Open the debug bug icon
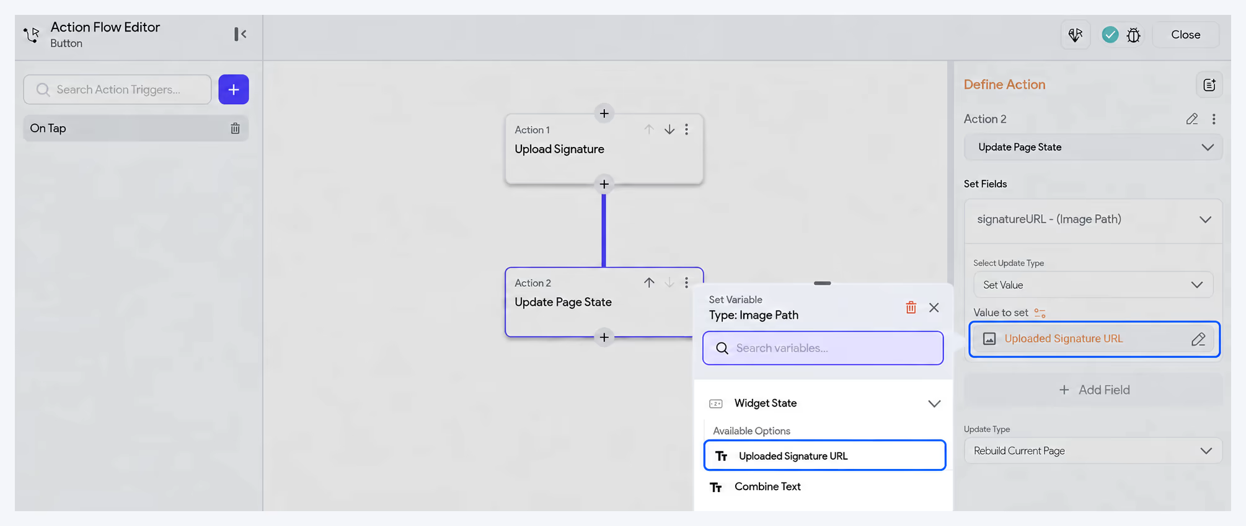The width and height of the screenshot is (1246, 526). (x=1134, y=35)
